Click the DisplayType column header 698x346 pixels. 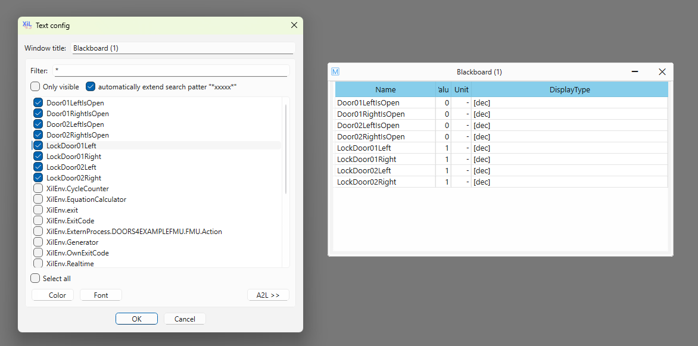[569, 90]
